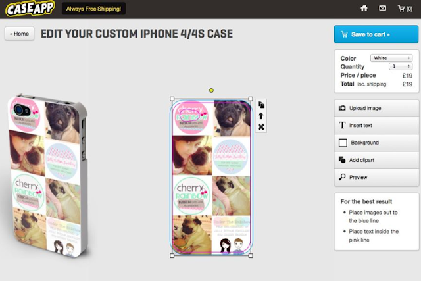The height and width of the screenshot is (281, 421).
Task: Click the up arrow layer icon
Action: point(260,116)
